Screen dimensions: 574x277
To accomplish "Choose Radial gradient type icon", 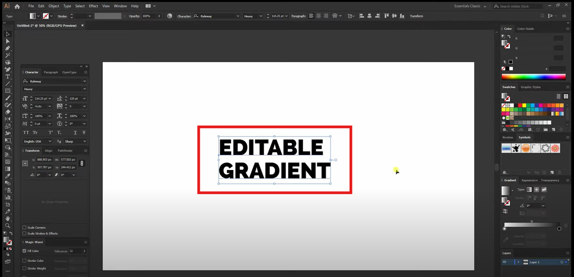I will [536, 190].
